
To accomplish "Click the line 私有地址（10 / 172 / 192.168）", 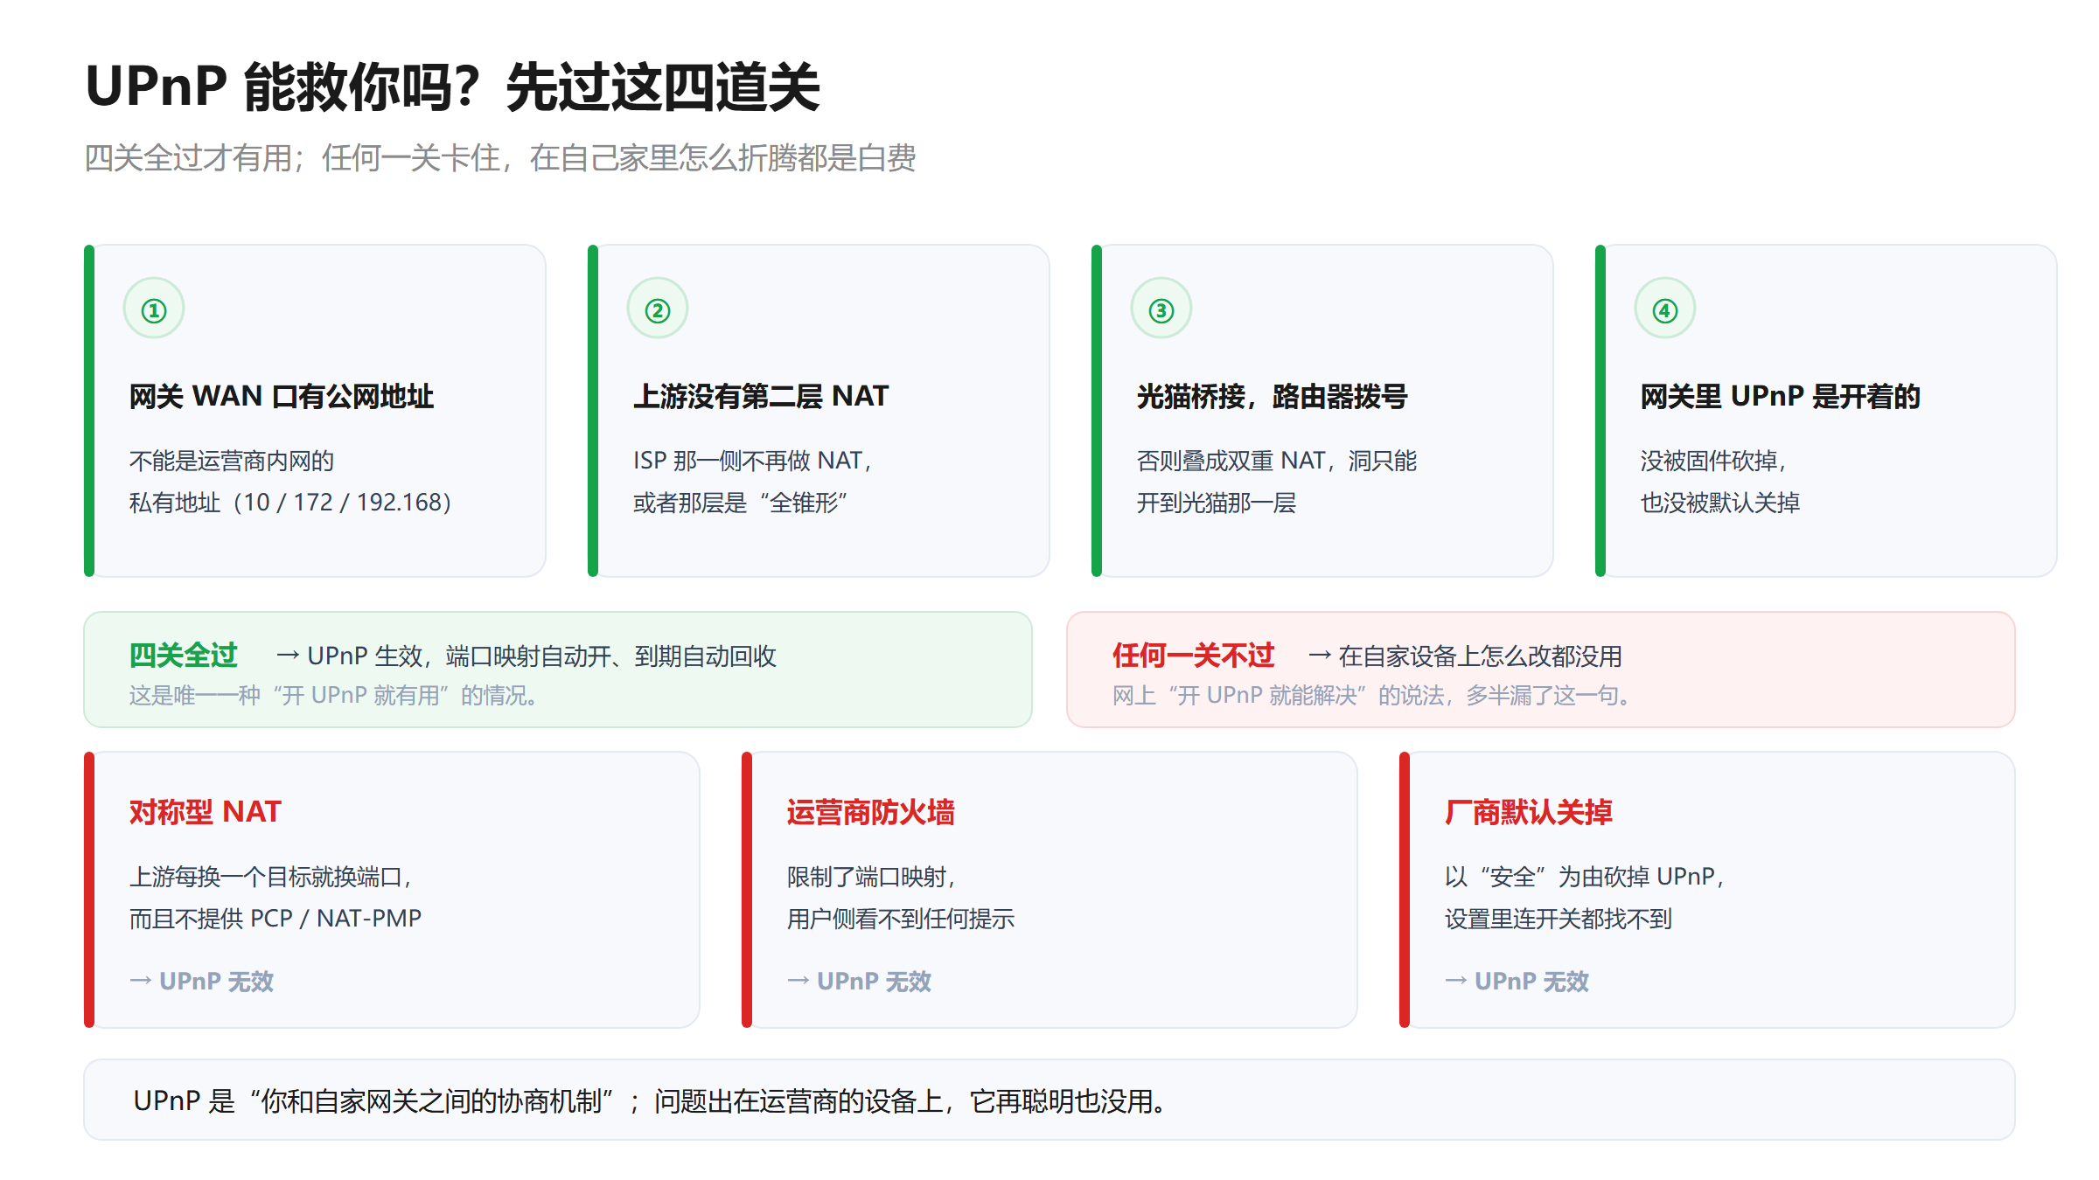I will click(290, 503).
